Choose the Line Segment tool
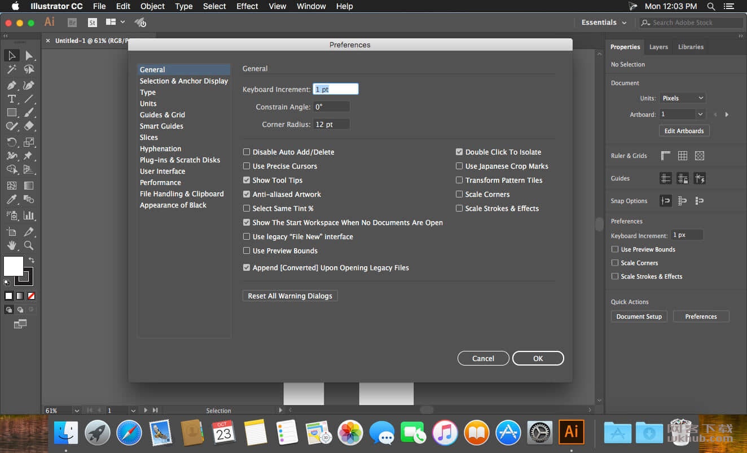Image resolution: width=747 pixels, height=453 pixels. (29, 99)
